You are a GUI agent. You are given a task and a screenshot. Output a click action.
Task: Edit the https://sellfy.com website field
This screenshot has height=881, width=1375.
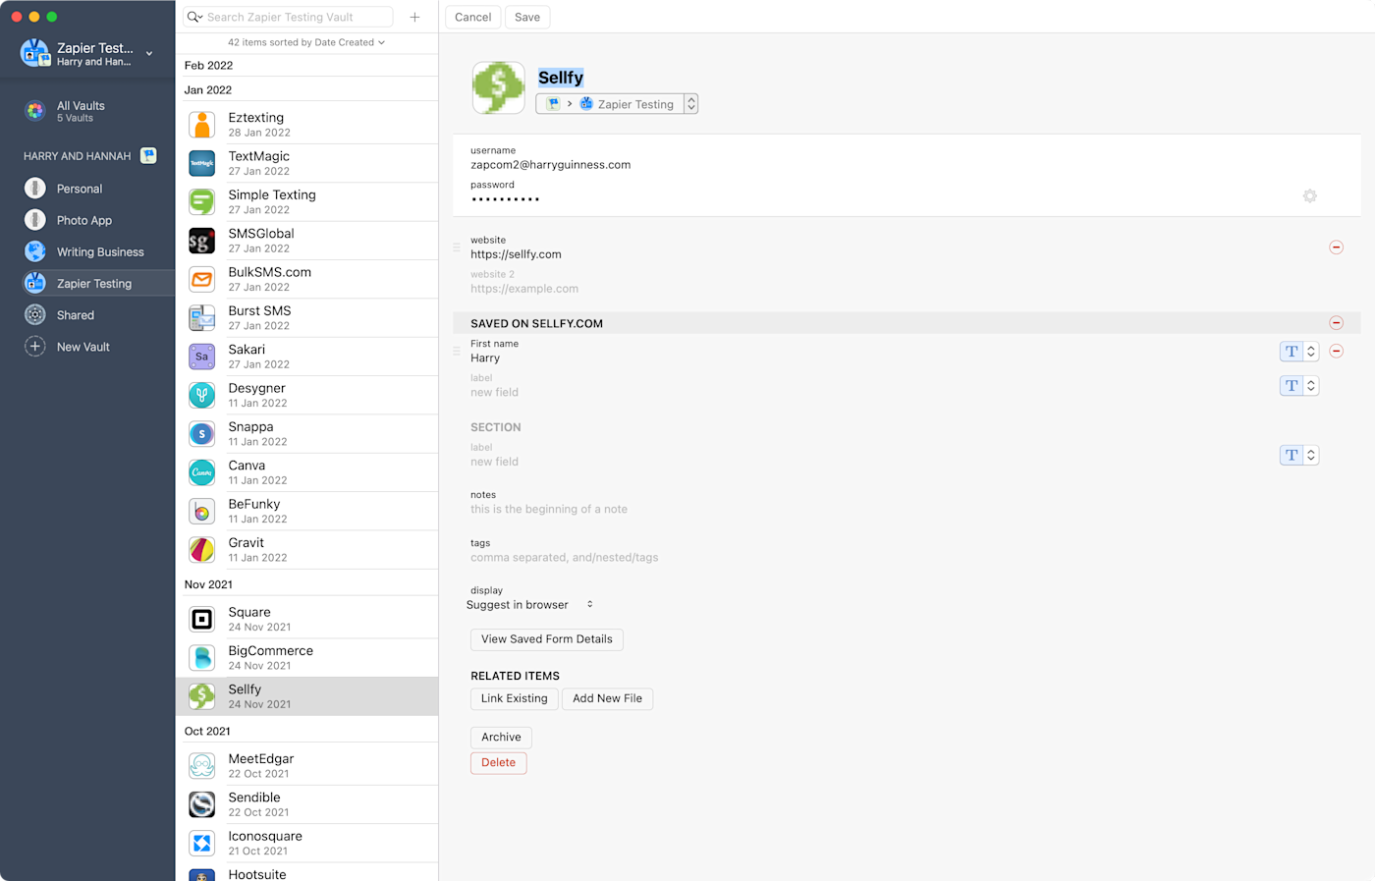coord(516,254)
